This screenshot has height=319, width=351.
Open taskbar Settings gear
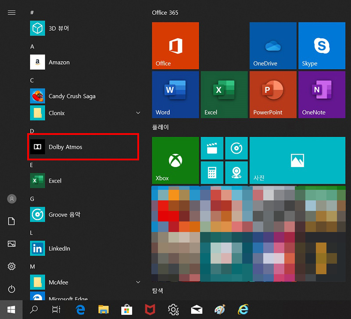[173, 310]
